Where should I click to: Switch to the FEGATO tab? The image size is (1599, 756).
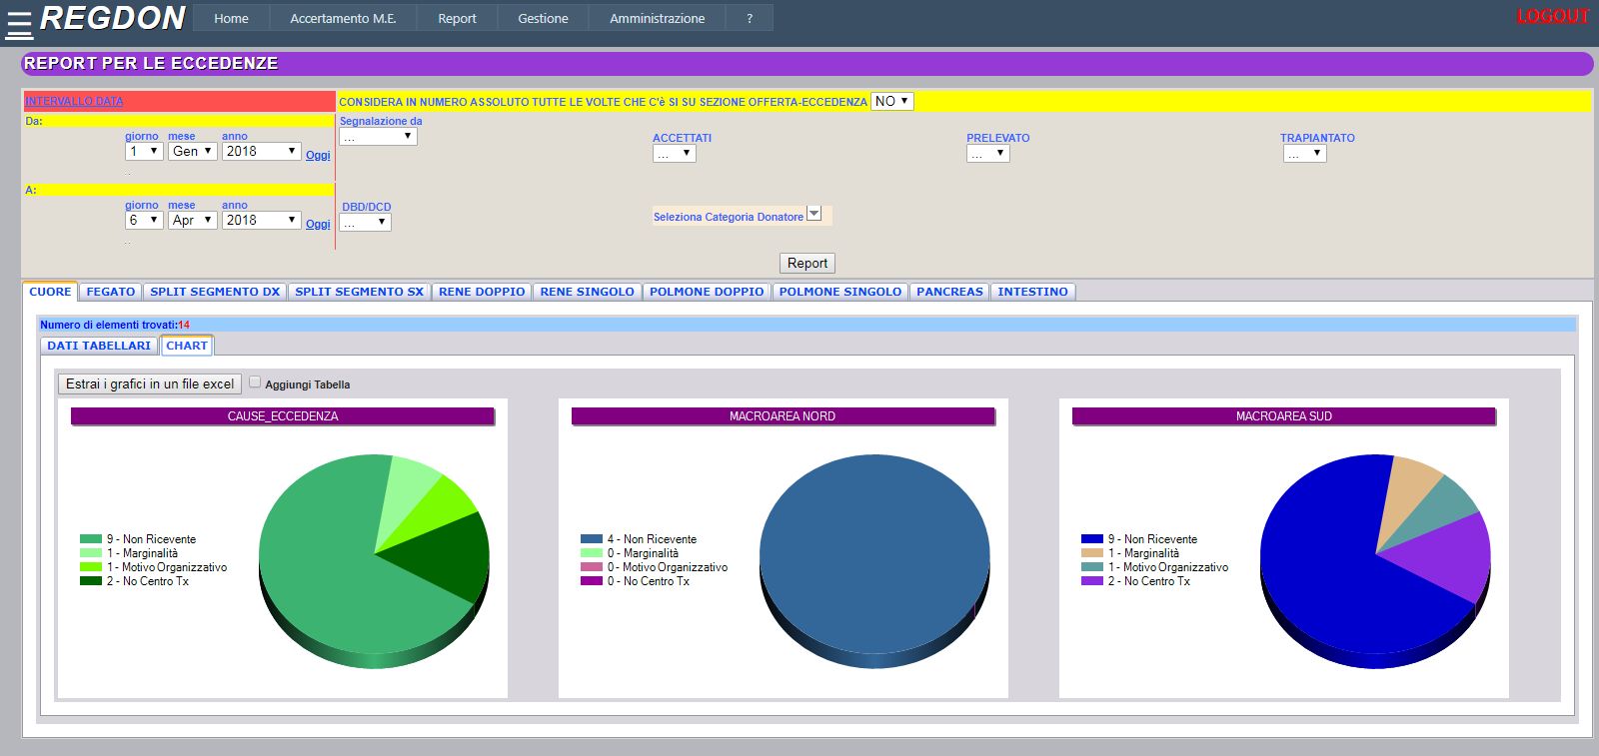point(110,292)
